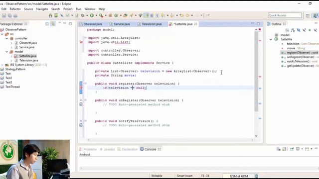
Task: Click the heap status 125M of 487M
Action: (239, 176)
